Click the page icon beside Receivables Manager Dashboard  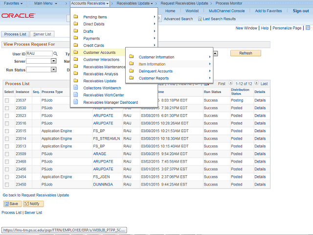(x=76, y=102)
